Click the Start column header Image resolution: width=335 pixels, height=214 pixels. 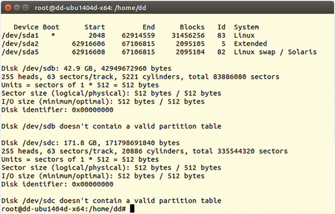click(x=95, y=27)
